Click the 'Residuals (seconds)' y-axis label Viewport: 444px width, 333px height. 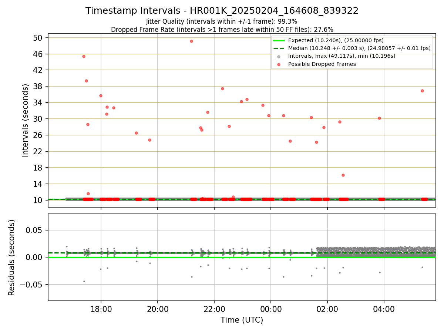pyautogui.click(x=12, y=258)
